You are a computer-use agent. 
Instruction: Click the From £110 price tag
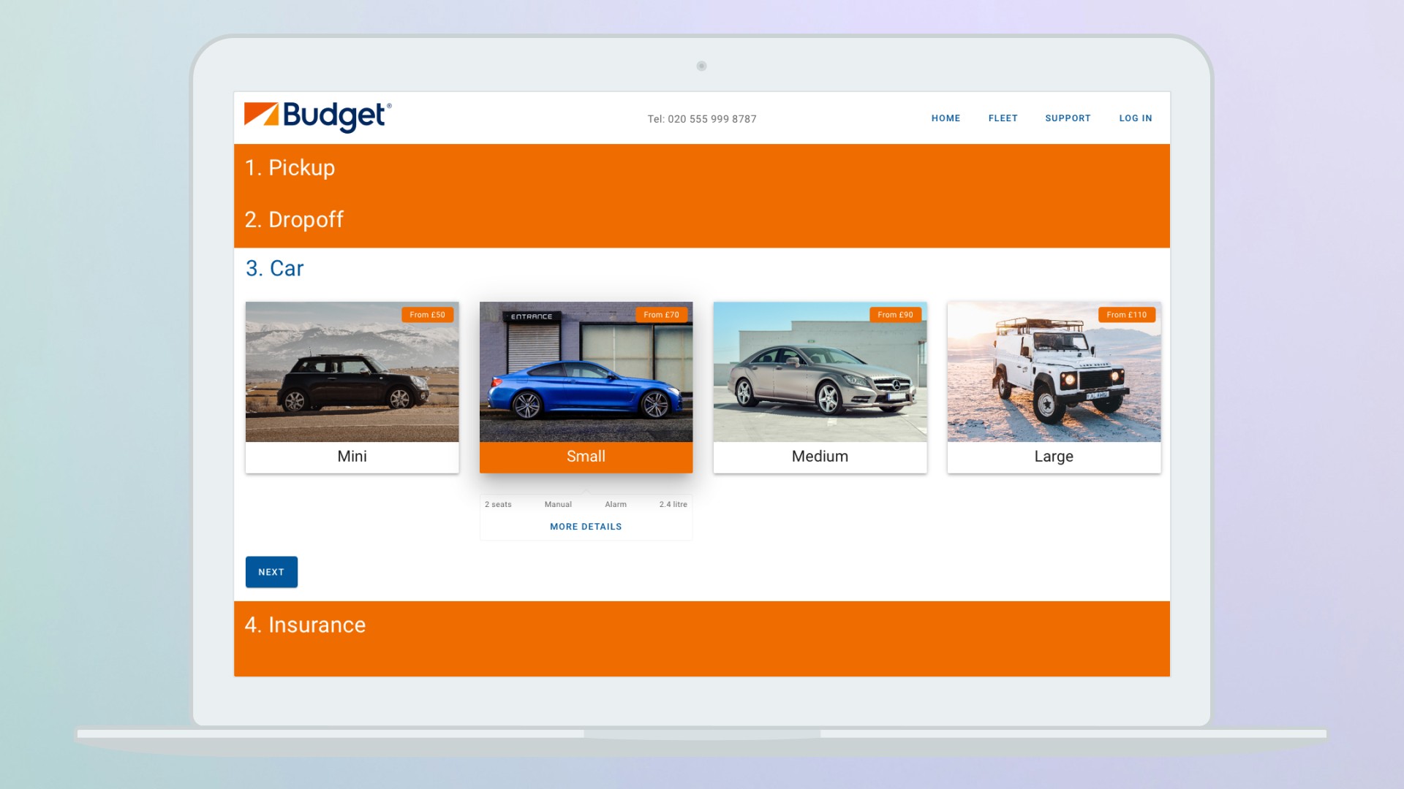click(x=1126, y=315)
